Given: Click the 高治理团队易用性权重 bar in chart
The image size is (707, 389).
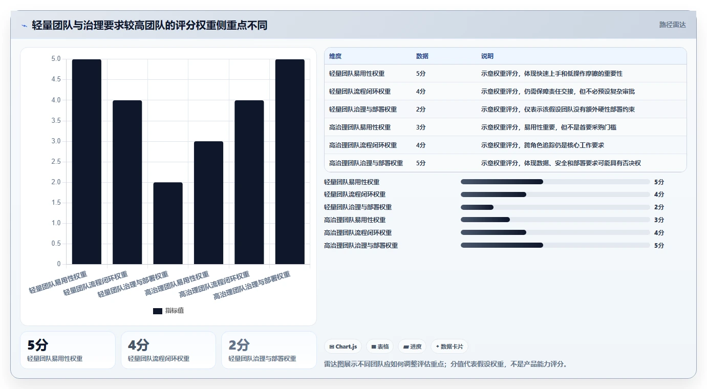Looking at the screenshot, I should [x=208, y=203].
